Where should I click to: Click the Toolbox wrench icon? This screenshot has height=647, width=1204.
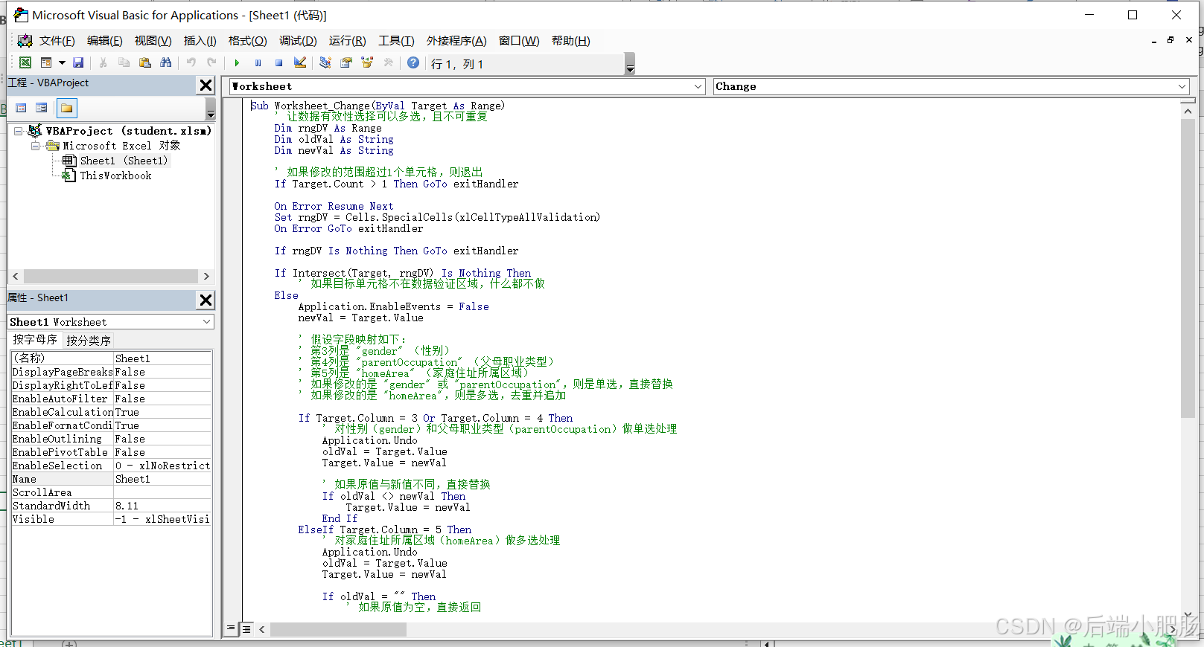pyautogui.click(x=388, y=62)
